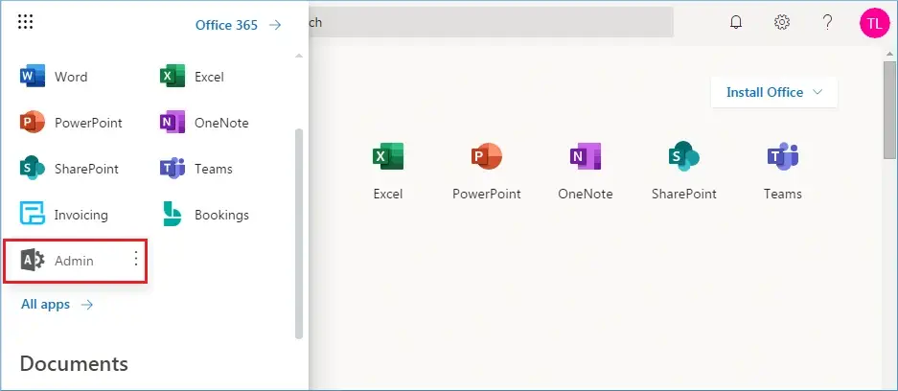Image resolution: width=898 pixels, height=391 pixels.
Task: Open the Bookings app
Action: pyautogui.click(x=204, y=215)
